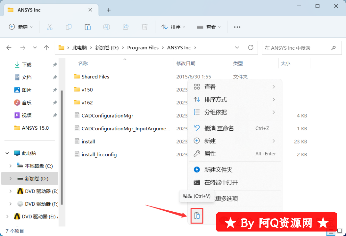Viewport: 346px width, 236px height.
Task: Open the 排序 sort dropdown
Action: [173, 27]
